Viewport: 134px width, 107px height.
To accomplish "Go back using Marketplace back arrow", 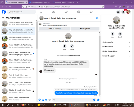I will pyautogui.click(x=3, y=18).
